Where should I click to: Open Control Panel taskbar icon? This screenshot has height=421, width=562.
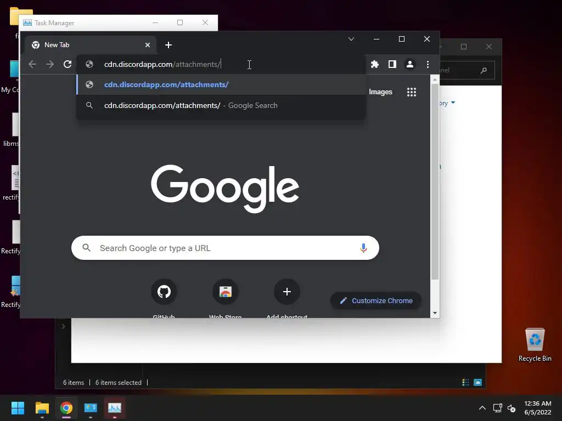click(x=91, y=408)
